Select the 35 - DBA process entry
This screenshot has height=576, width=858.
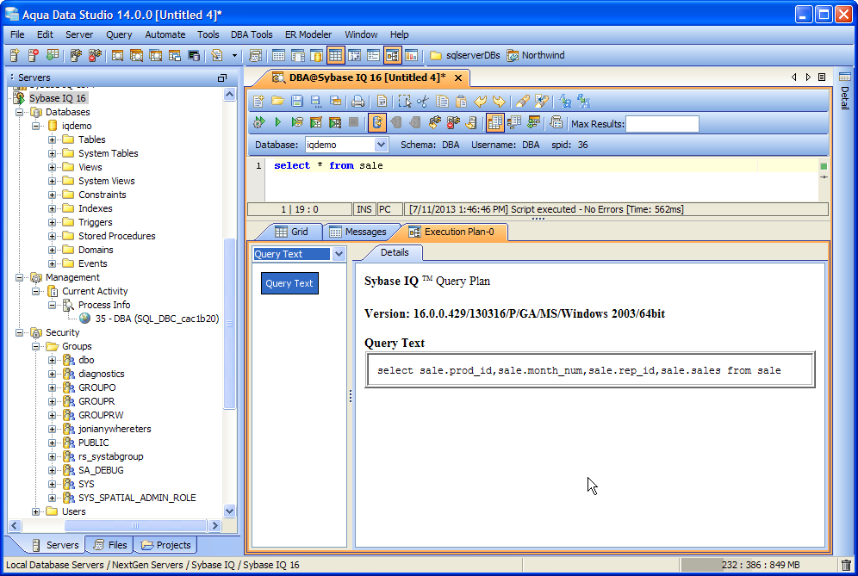point(157,319)
